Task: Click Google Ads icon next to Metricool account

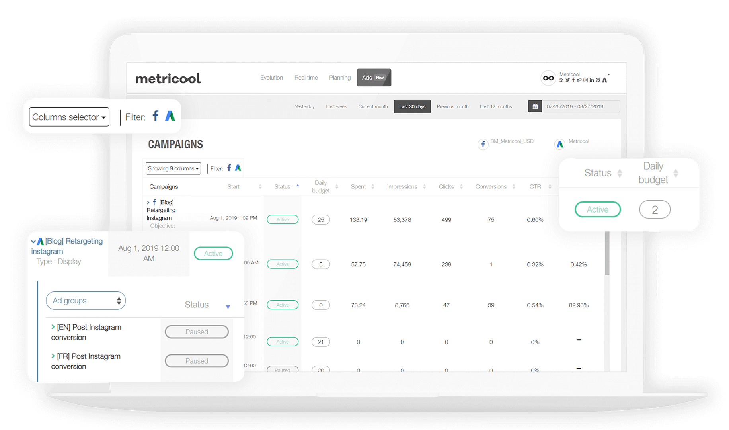Action: (x=559, y=144)
